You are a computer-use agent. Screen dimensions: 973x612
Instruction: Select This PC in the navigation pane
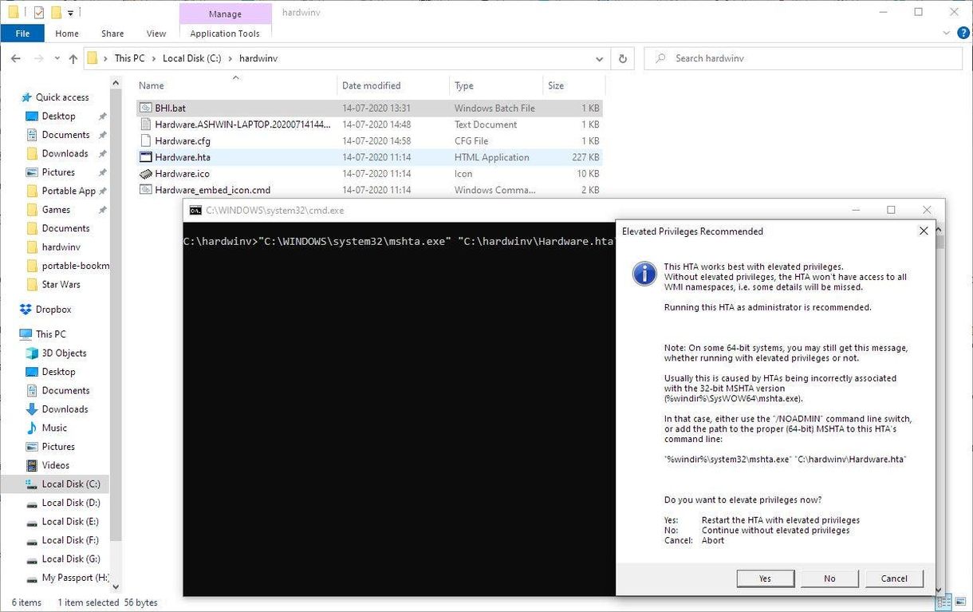click(x=50, y=334)
